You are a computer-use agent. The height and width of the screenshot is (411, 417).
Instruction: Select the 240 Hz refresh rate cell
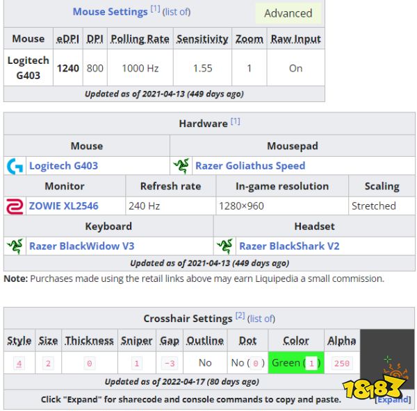tap(170, 206)
